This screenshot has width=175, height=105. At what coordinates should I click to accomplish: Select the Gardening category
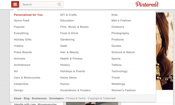pos(67,40)
